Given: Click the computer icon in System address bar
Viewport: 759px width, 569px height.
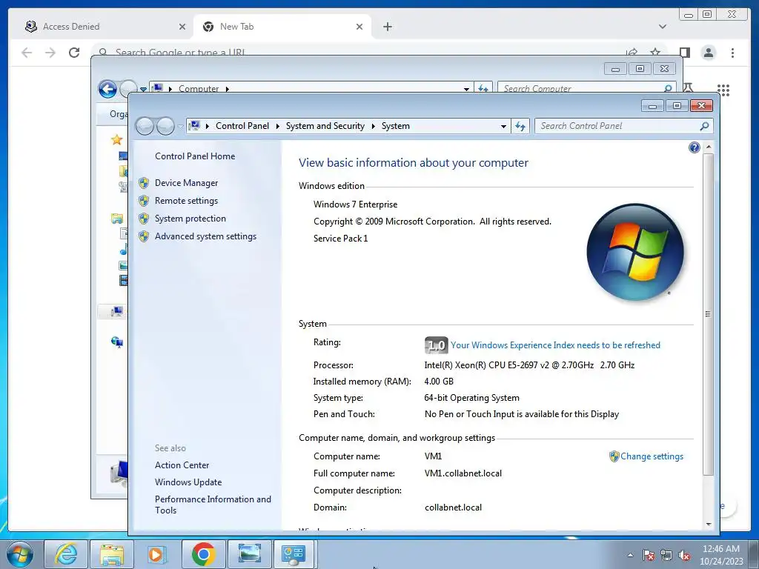Looking at the screenshot, I should pos(195,126).
